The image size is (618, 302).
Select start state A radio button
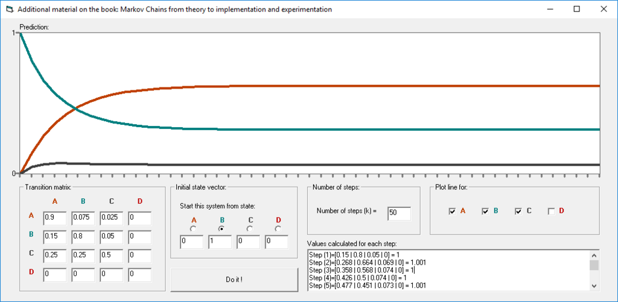193,228
